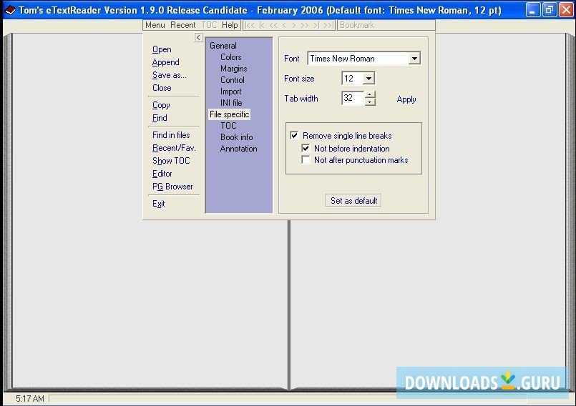Open the Editor entry

[162, 174]
